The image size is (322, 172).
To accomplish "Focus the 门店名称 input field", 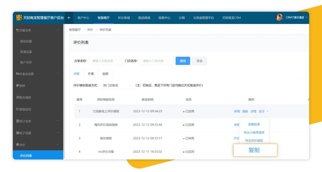I will click(x=157, y=61).
